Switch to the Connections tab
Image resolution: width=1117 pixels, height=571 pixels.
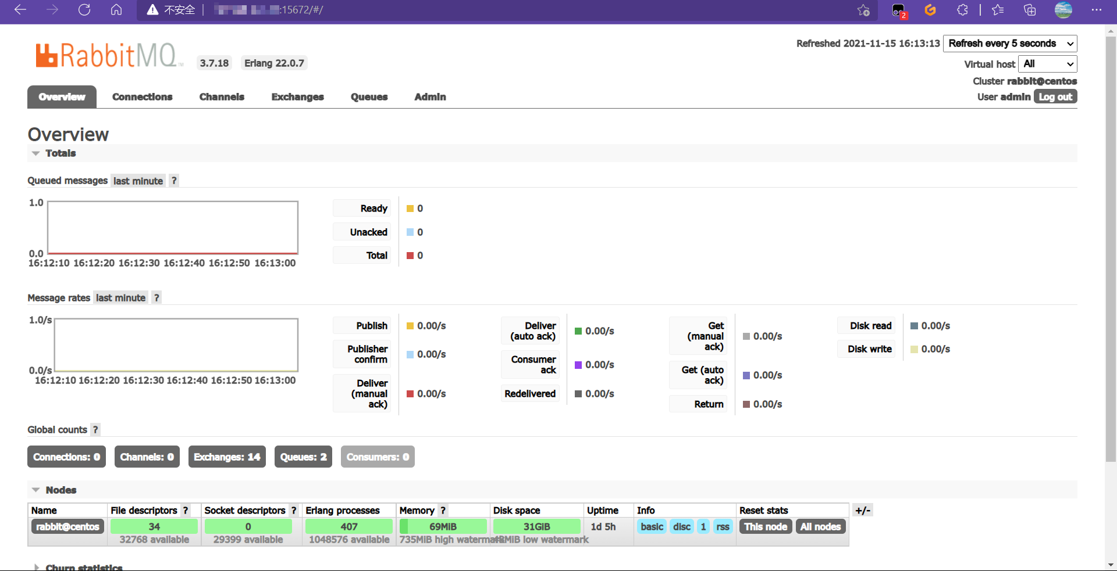143,97
